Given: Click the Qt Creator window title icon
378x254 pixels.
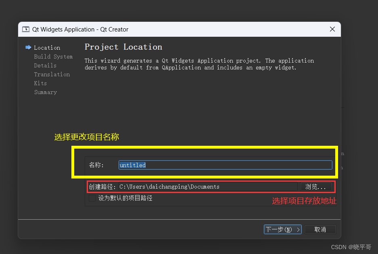Looking at the screenshot, I should [26, 29].
